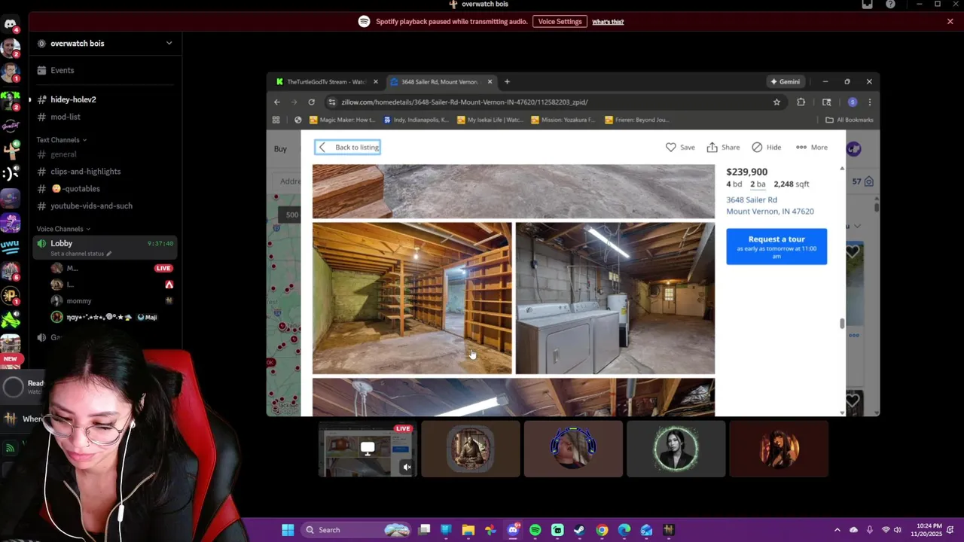Open Google Chrome from the taskbar

tap(602, 530)
